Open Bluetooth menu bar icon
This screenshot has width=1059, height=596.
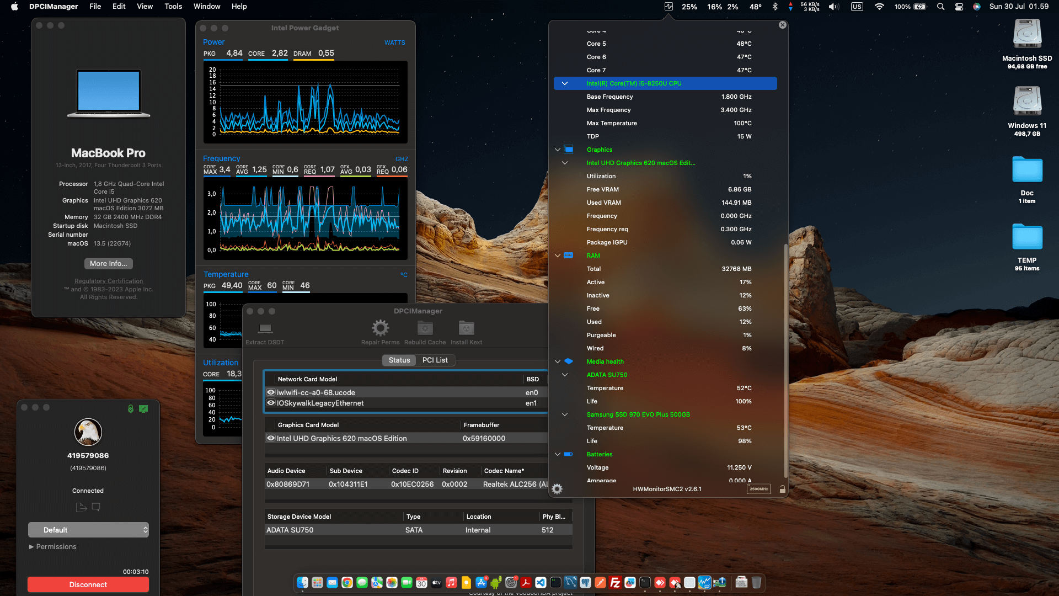click(774, 7)
